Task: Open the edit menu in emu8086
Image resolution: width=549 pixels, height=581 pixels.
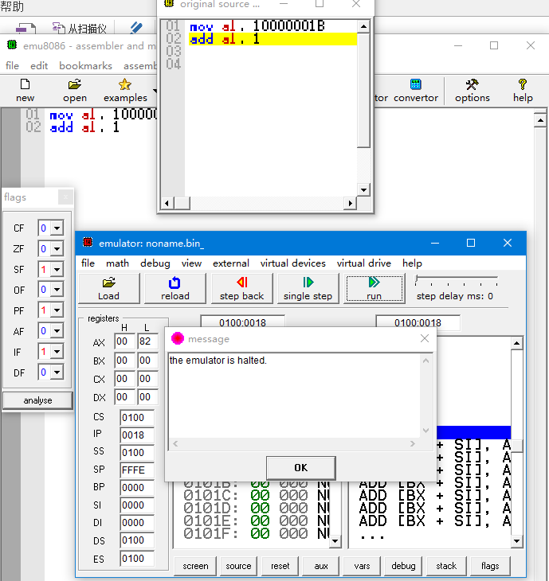Action: pos(39,66)
